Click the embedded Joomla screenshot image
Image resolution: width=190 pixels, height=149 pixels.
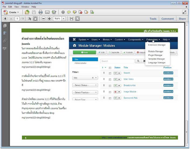click(123, 68)
